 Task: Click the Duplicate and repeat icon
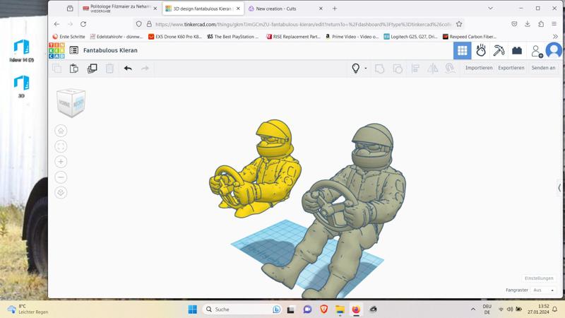(x=93, y=68)
